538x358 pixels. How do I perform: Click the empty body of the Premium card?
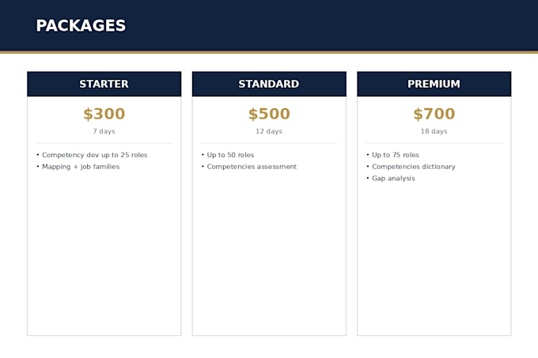(434, 260)
